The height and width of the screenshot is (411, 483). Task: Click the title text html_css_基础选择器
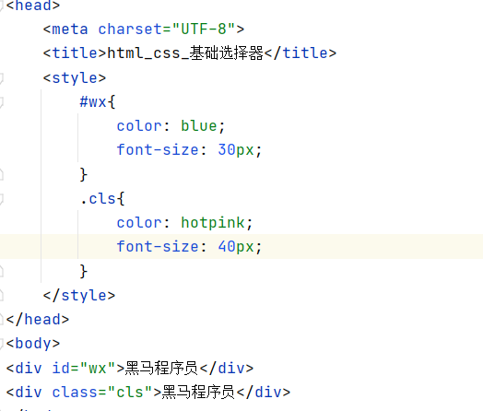[x=185, y=53]
